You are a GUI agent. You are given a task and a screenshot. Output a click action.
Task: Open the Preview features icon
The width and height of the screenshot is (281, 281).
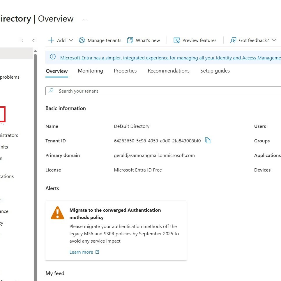coord(176,40)
